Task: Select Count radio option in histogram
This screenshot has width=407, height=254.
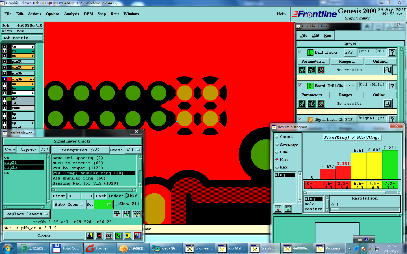Action: coord(277,137)
